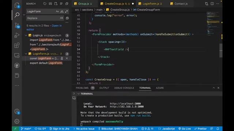The width and height of the screenshot is (234, 131).
Task: Show additional views ellipsis in activity bar
Action: pyautogui.click(x=17, y=86)
